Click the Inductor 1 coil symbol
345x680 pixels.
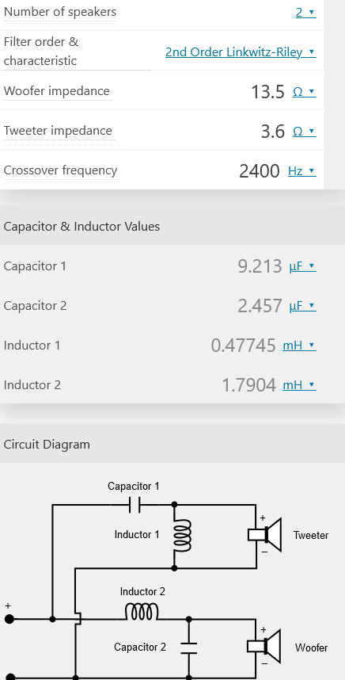tap(182, 536)
